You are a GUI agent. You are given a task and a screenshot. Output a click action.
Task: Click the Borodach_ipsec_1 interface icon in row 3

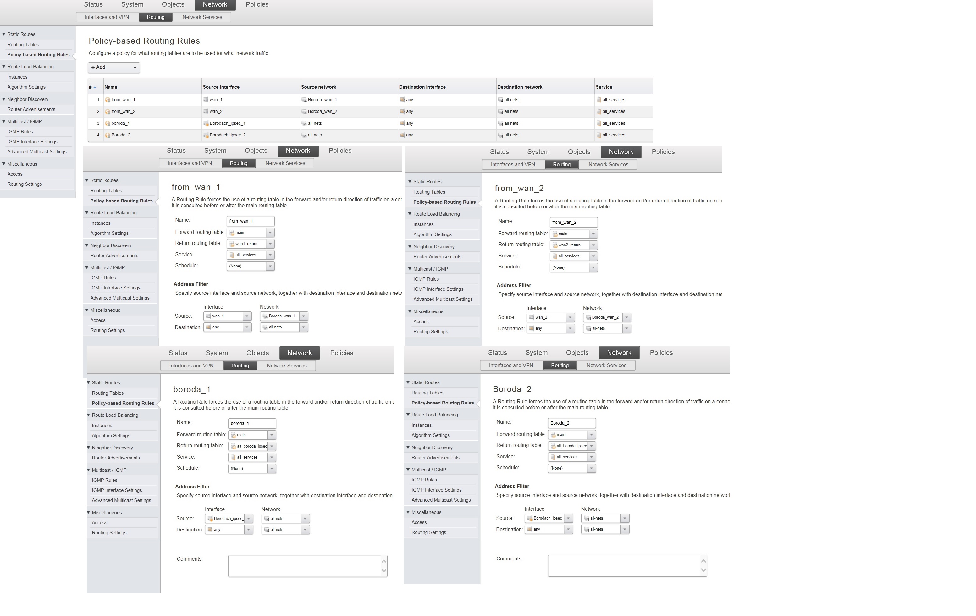click(x=206, y=123)
